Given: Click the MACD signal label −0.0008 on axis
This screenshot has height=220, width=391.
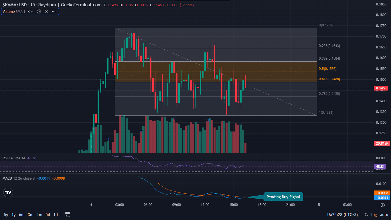Looking at the screenshot, I should tap(381, 193).
